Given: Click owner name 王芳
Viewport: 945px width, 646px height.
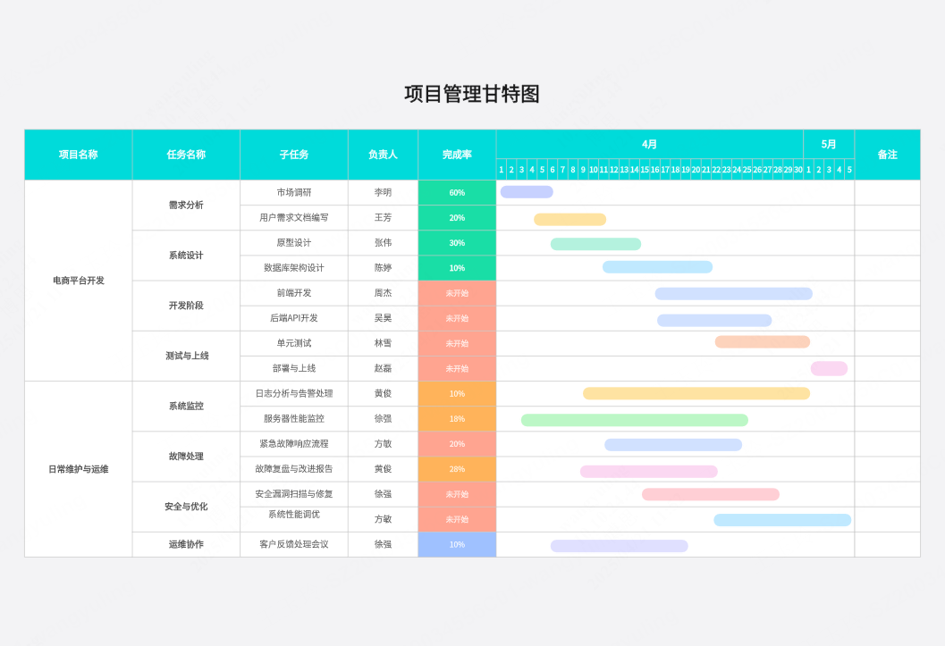Looking at the screenshot, I should [x=383, y=218].
